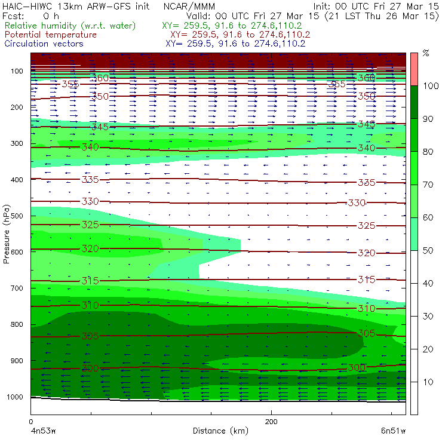The width and height of the screenshot is (442, 442).
Task: Click the '4n53w' start coordinate label
Action: point(43,431)
